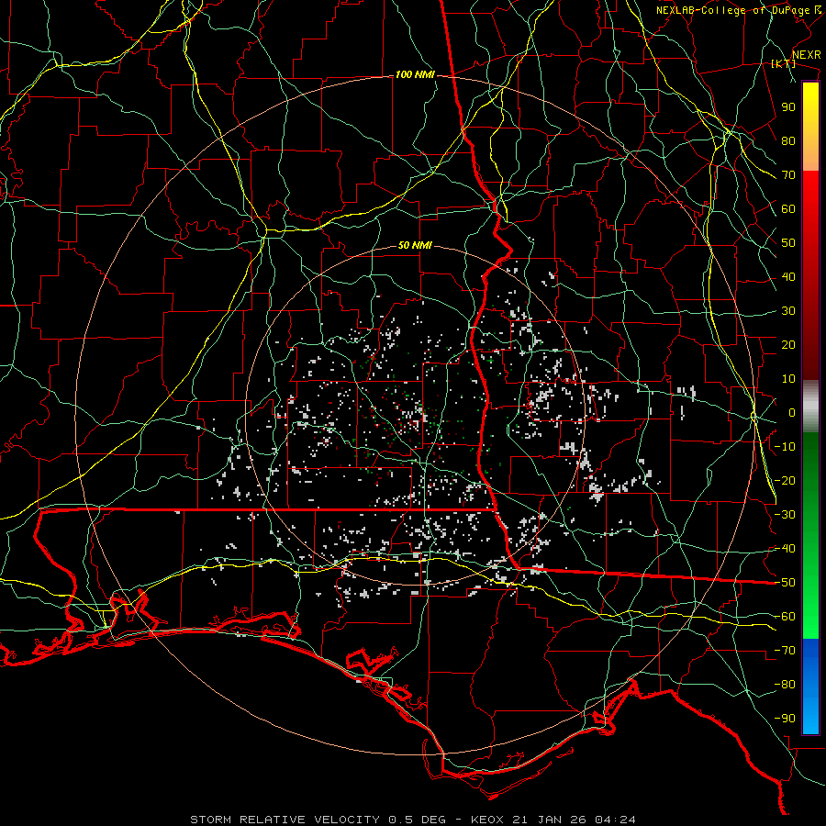
Task: Click the 10 value on velocity scale
Action: 788,379
